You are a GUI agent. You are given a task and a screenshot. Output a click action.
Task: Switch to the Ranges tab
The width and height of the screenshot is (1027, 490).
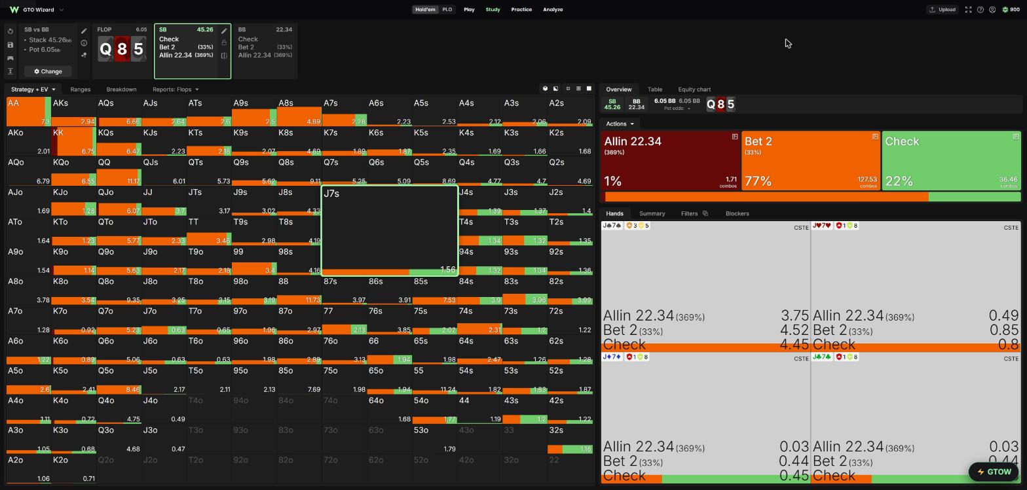[x=80, y=90]
